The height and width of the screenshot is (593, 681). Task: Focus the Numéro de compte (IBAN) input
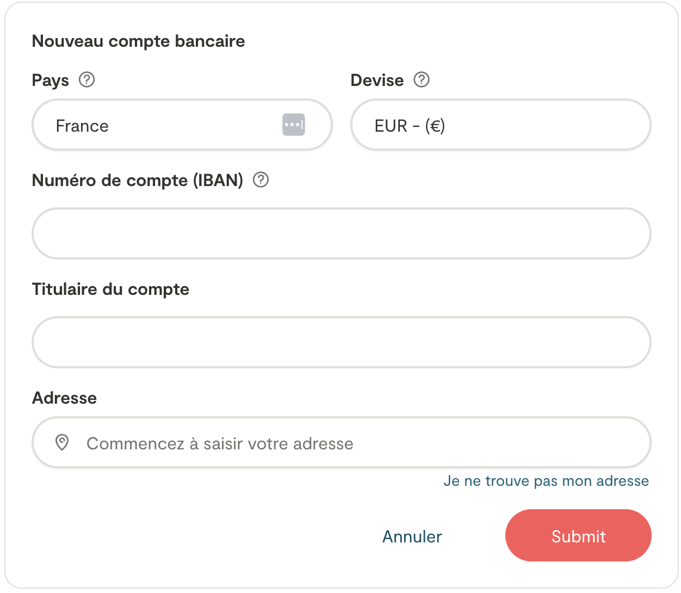(x=341, y=233)
